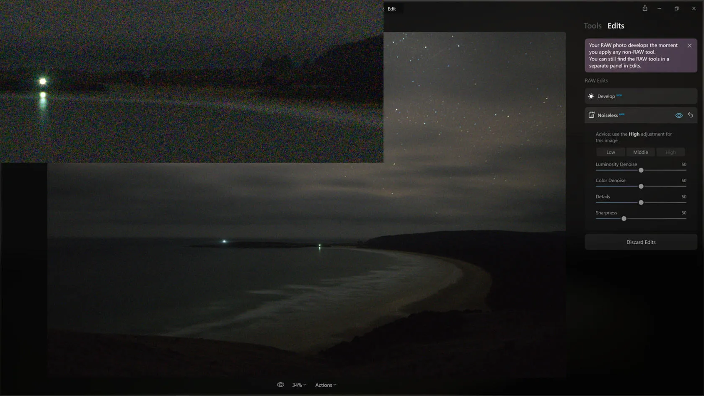The image size is (704, 396).
Task: Toggle before/after preview eye at bottom
Action: pyautogui.click(x=280, y=385)
